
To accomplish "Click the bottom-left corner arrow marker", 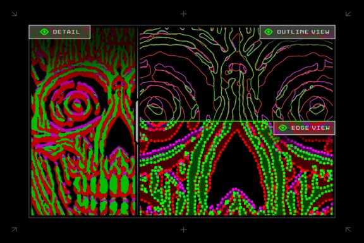I will (15, 230).
